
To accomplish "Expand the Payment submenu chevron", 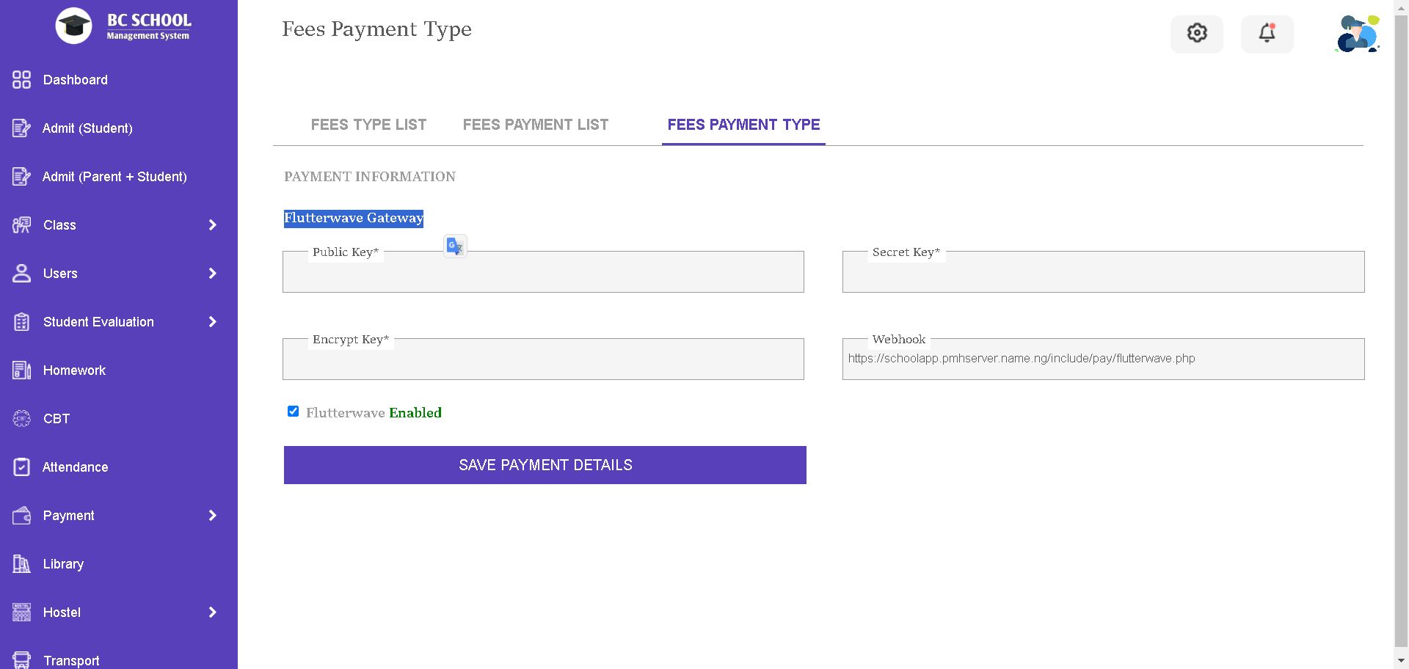I will point(213,516).
